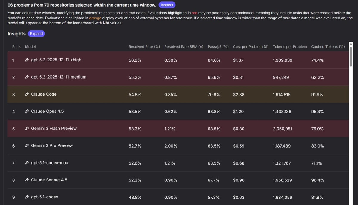This screenshot has height=205, width=358.
Task: Click the Cached Tokens (%) column header
Action: [x=328, y=47]
